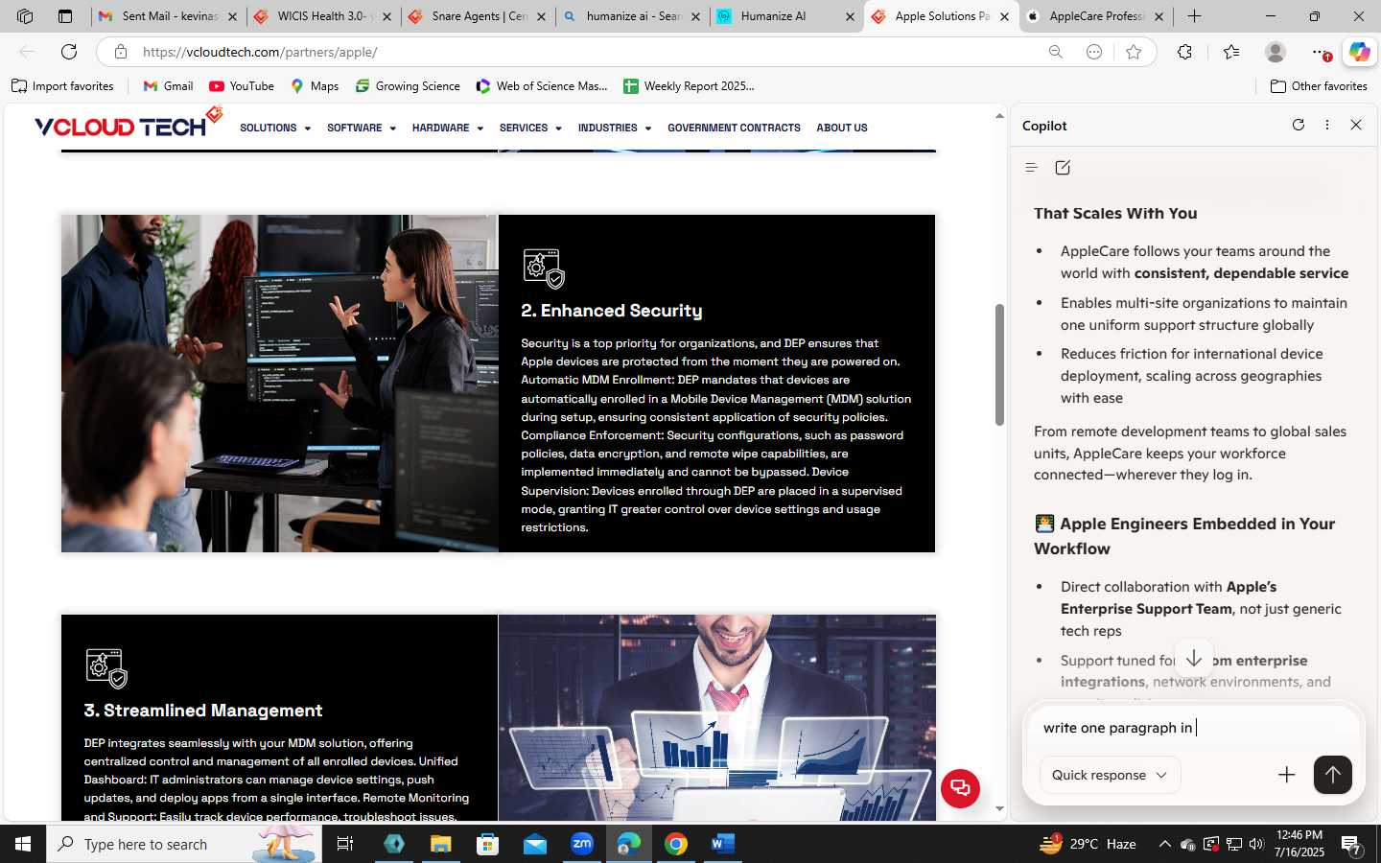Refresh the Copilot panel
The image size is (1381, 863).
(1299, 125)
